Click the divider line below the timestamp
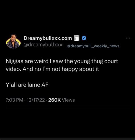 [68, 107]
